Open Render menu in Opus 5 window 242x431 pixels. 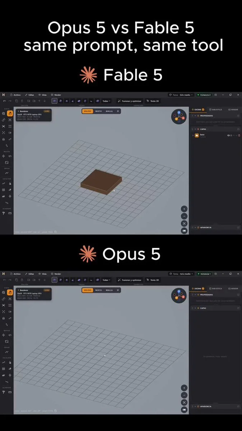(x=56, y=274)
